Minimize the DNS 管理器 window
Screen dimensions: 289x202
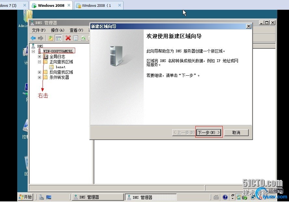pyautogui.click(x=261, y=23)
